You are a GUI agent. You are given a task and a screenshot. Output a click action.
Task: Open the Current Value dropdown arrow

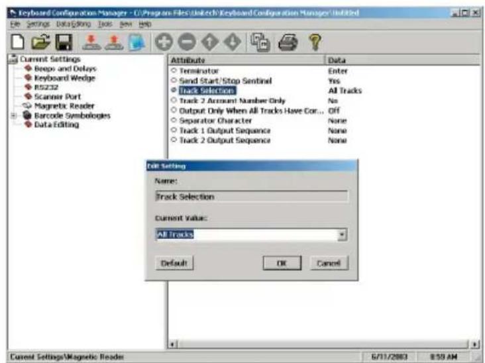(342, 234)
